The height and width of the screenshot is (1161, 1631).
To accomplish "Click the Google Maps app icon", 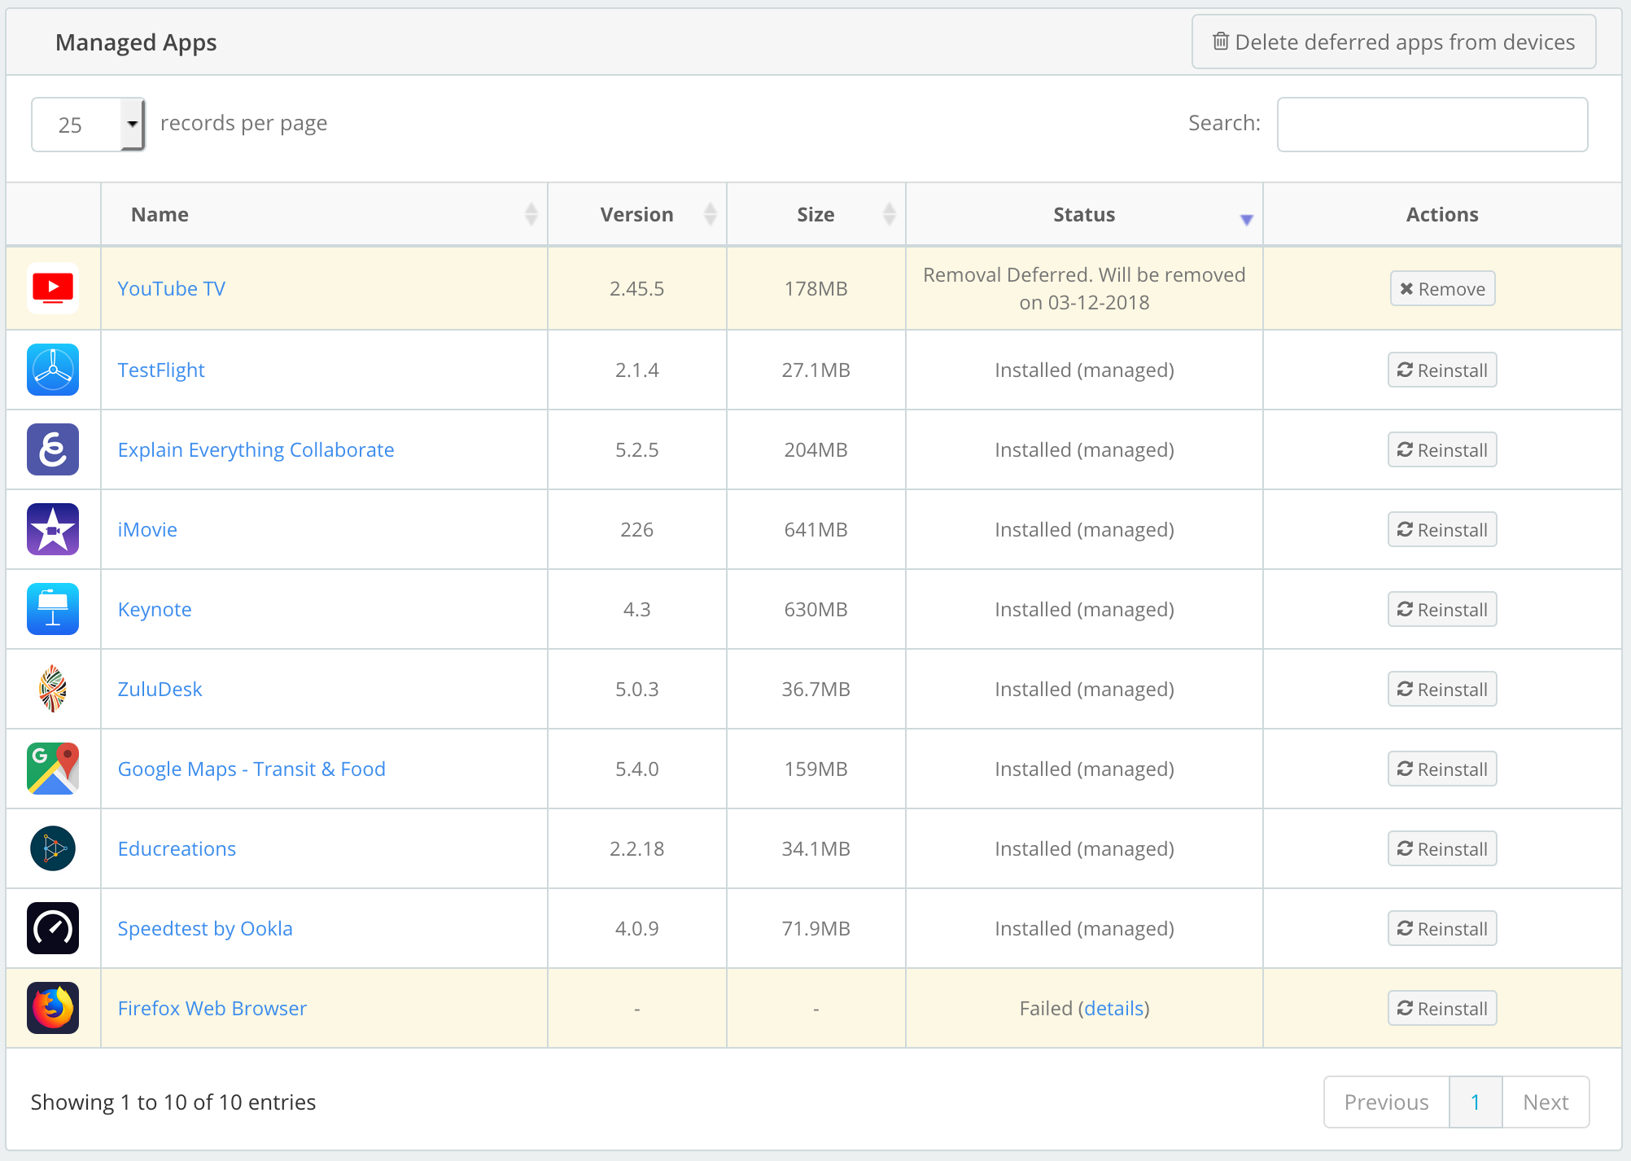I will (53, 769).
